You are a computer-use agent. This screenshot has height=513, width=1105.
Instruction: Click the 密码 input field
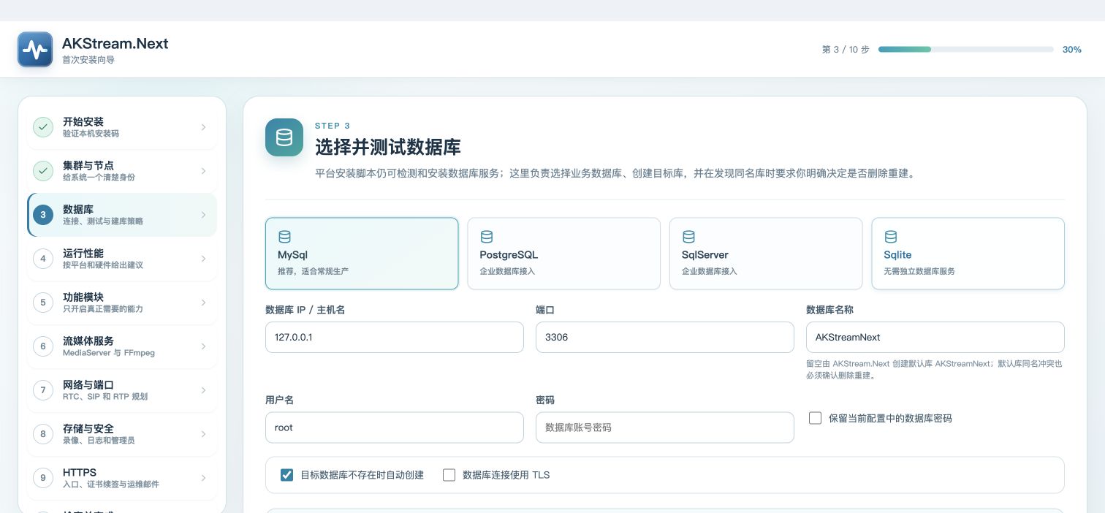(665, 427)
